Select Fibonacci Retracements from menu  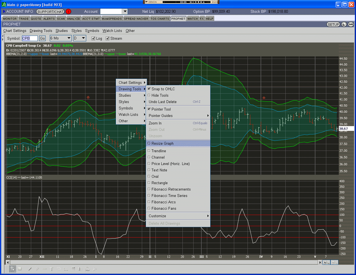click(x=171, y=189)
